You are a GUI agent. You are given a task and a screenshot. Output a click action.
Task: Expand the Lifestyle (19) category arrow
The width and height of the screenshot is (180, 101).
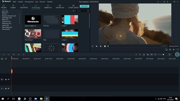(x=19, y=22)
